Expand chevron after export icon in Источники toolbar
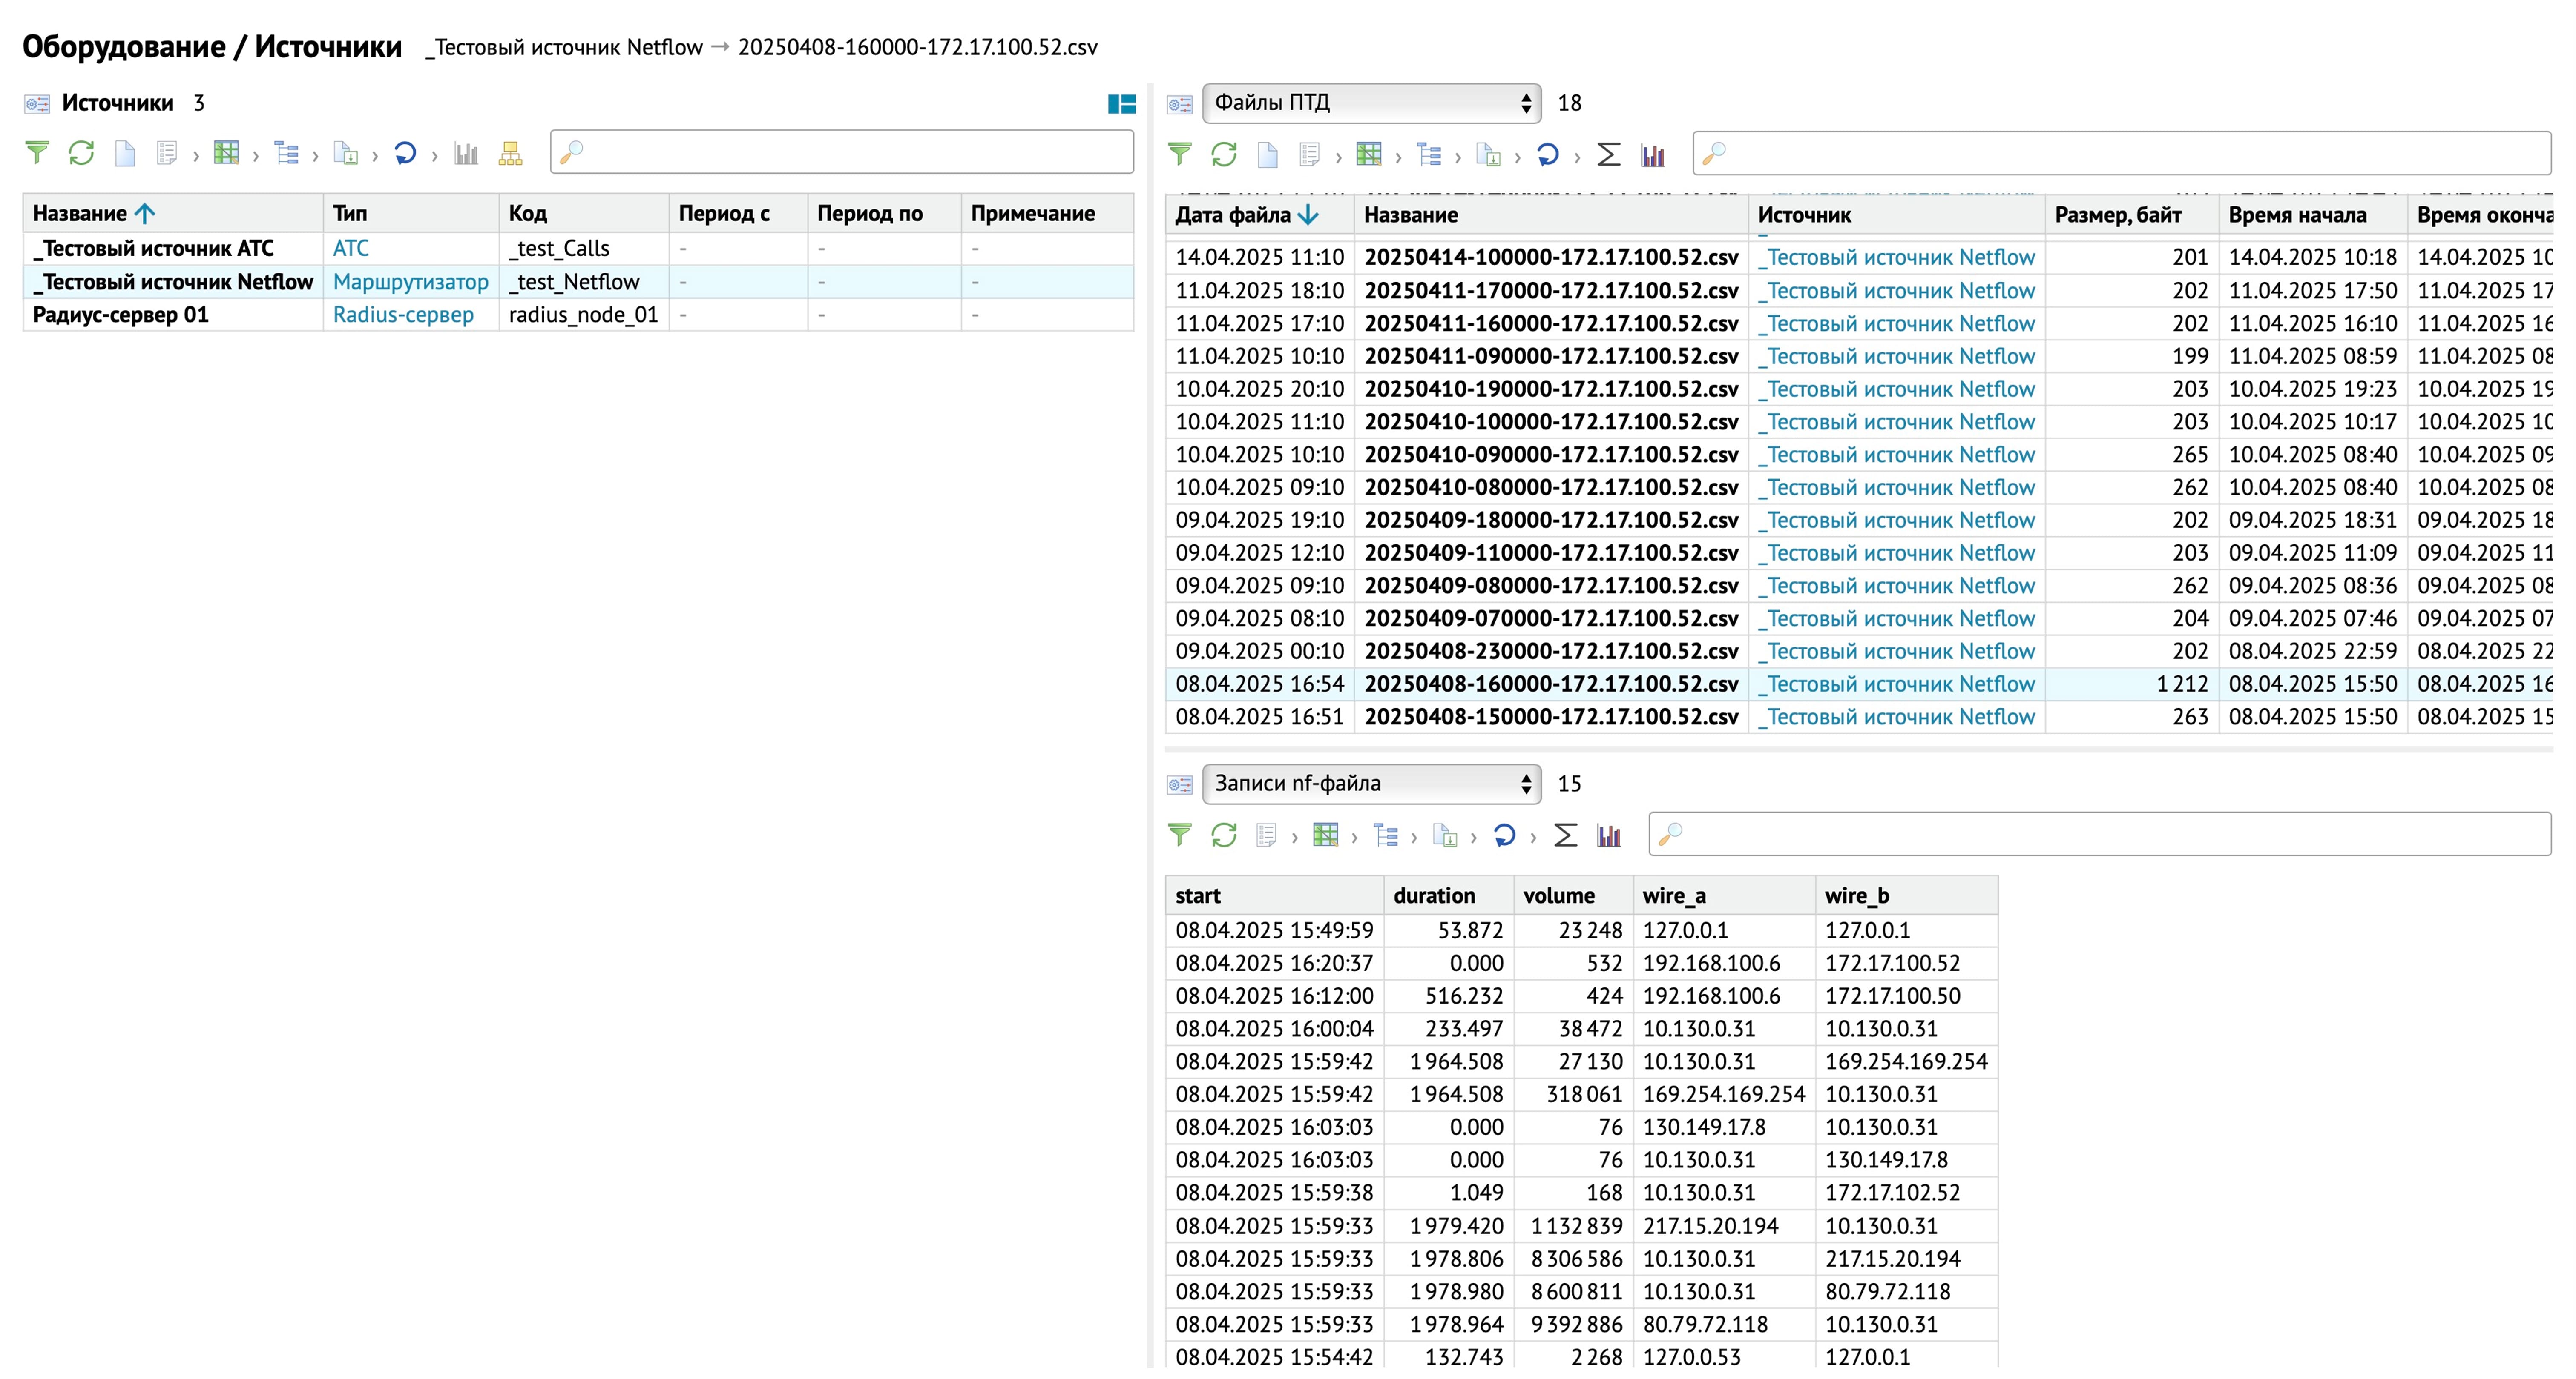This screenshot has width=2576, height=1379. click(x=375, y=155)
